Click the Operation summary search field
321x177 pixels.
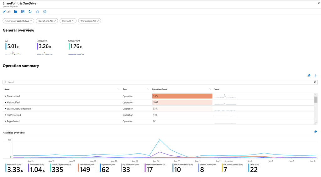[157, 82]
